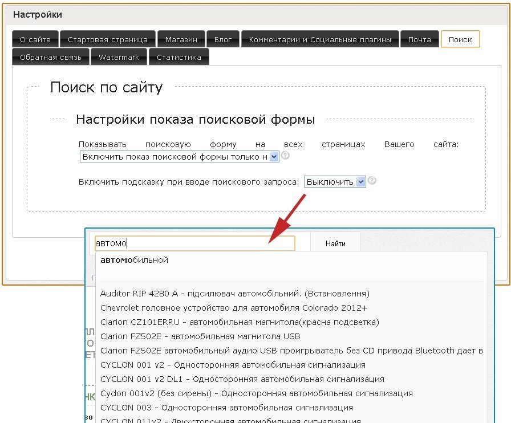The image size is (511, 423).
Task: Switch to the О сайте tab
Action: click(35, 39)
